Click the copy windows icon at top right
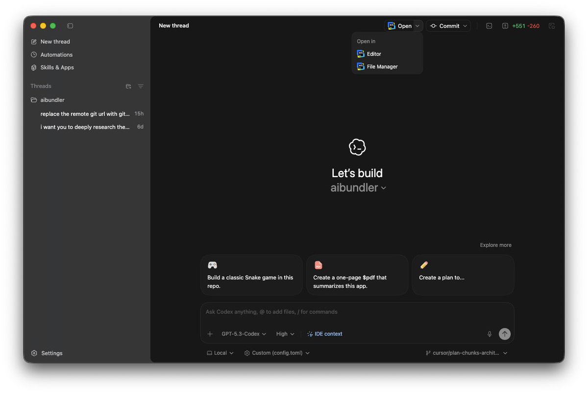This screenshot has width=588, height=394. pos(552,26)
